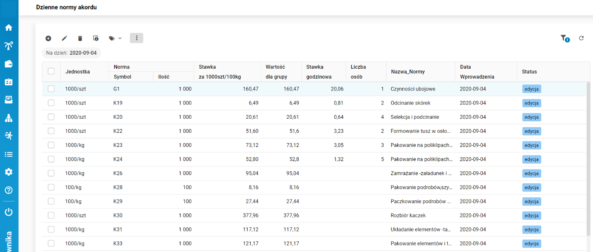
Task: Click the tags label icon
Action: click(112, 38)
